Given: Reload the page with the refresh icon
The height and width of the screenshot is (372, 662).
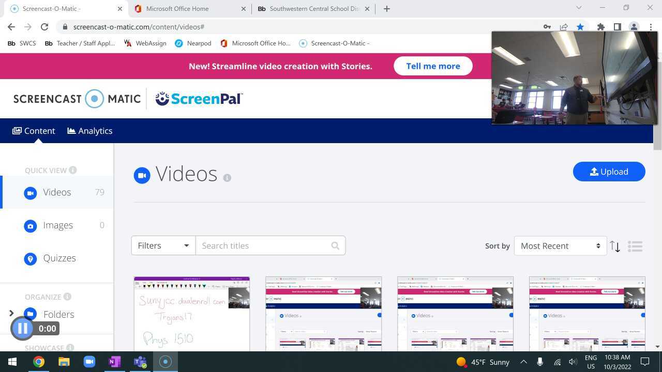Looking at the screenshot, I should tap(44, 27).
